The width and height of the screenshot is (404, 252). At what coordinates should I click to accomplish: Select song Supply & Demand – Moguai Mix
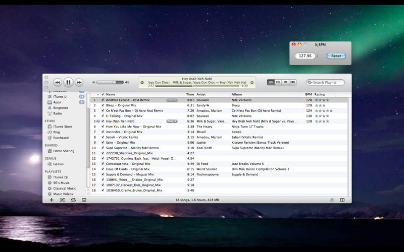130,174
